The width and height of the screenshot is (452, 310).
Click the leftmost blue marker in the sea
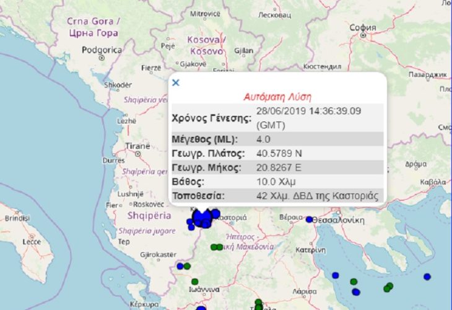tap(335, 275)
